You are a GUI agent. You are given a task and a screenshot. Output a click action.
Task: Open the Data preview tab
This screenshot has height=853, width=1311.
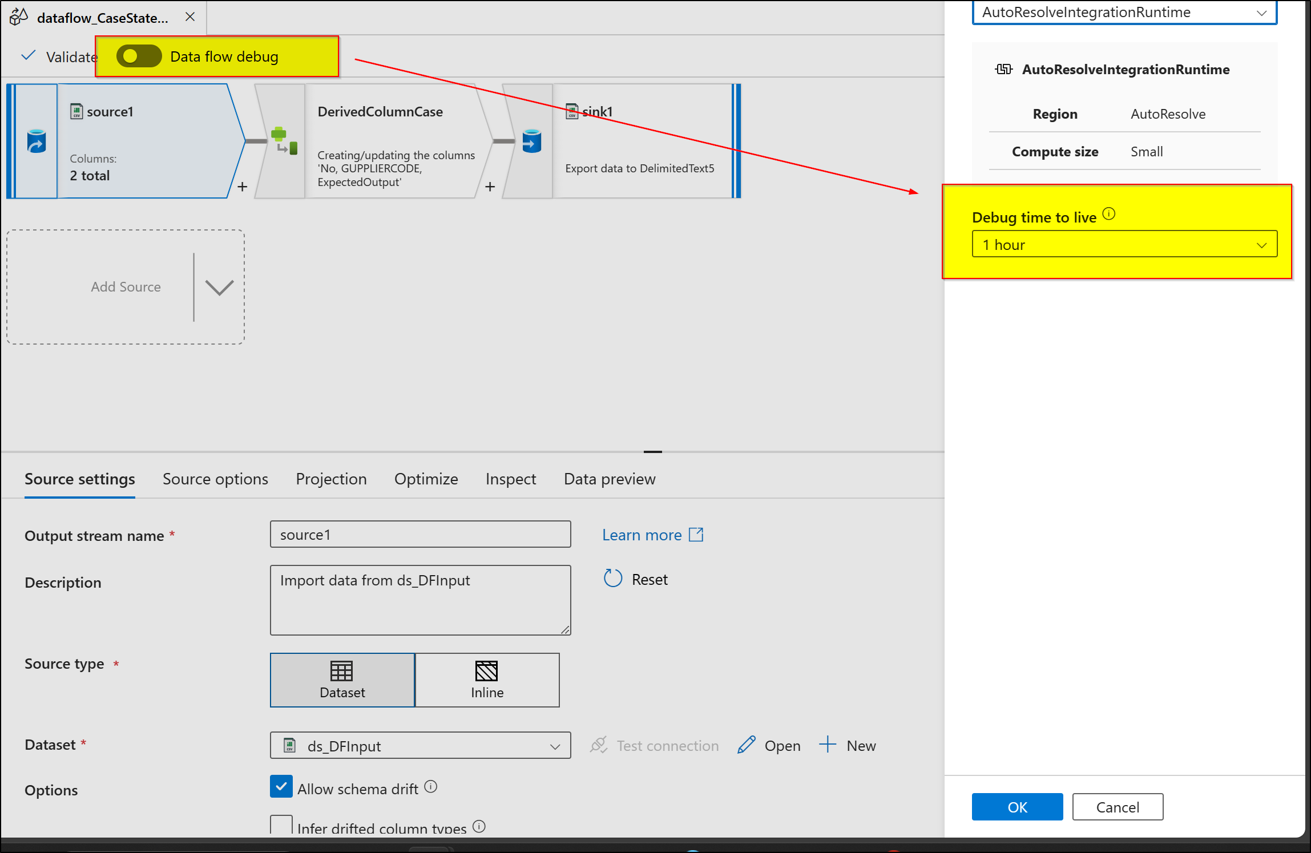click(610, 479)
